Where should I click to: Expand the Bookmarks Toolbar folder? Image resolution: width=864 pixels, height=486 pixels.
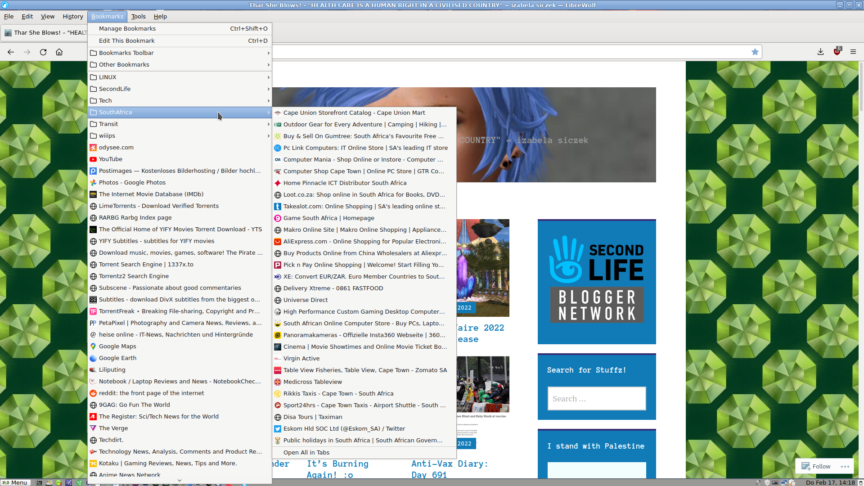pyautogui.click(x=180, y=53)
